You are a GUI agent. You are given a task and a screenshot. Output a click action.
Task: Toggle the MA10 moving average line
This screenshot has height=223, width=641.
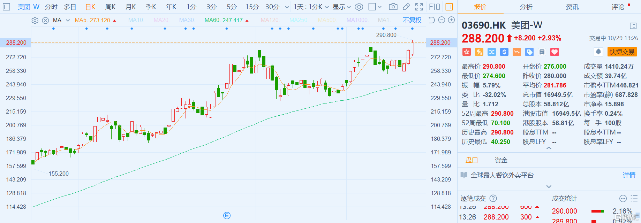point(136,20)
